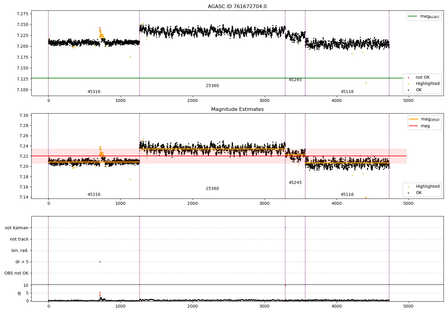
Task: Select the mag OBSID legend entry
Action: pos(424,119)
